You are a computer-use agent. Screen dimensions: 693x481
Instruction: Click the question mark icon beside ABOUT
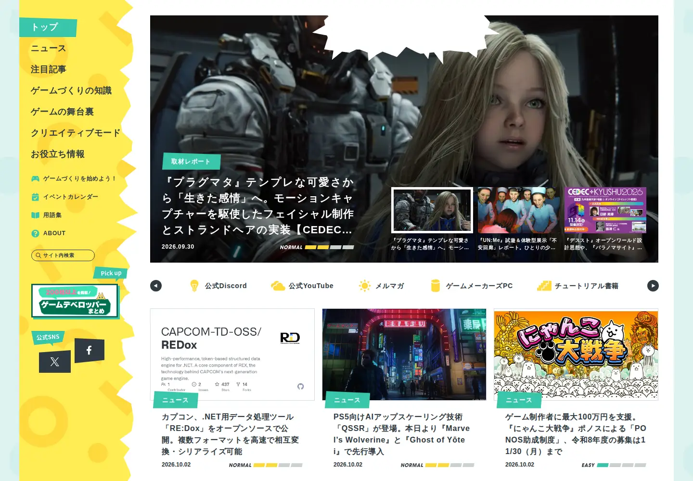pyautogui.click(x=35, y=233)
